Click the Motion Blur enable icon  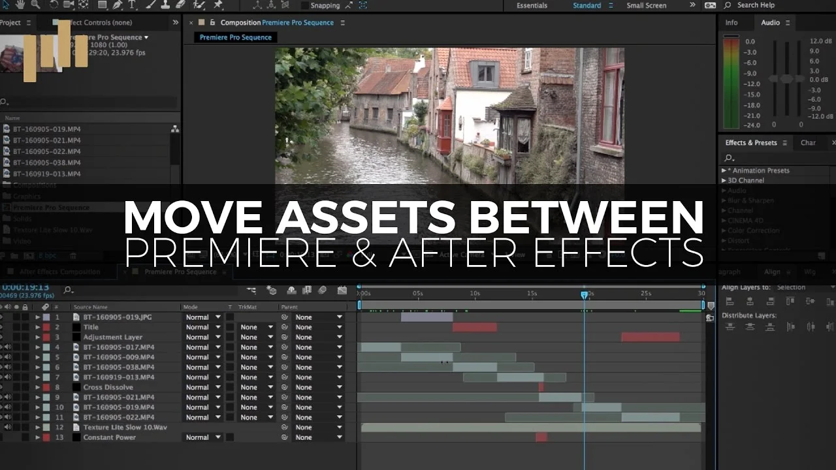pos(322,290)
